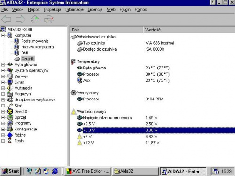Open the Plik menu

coord(5,10)
